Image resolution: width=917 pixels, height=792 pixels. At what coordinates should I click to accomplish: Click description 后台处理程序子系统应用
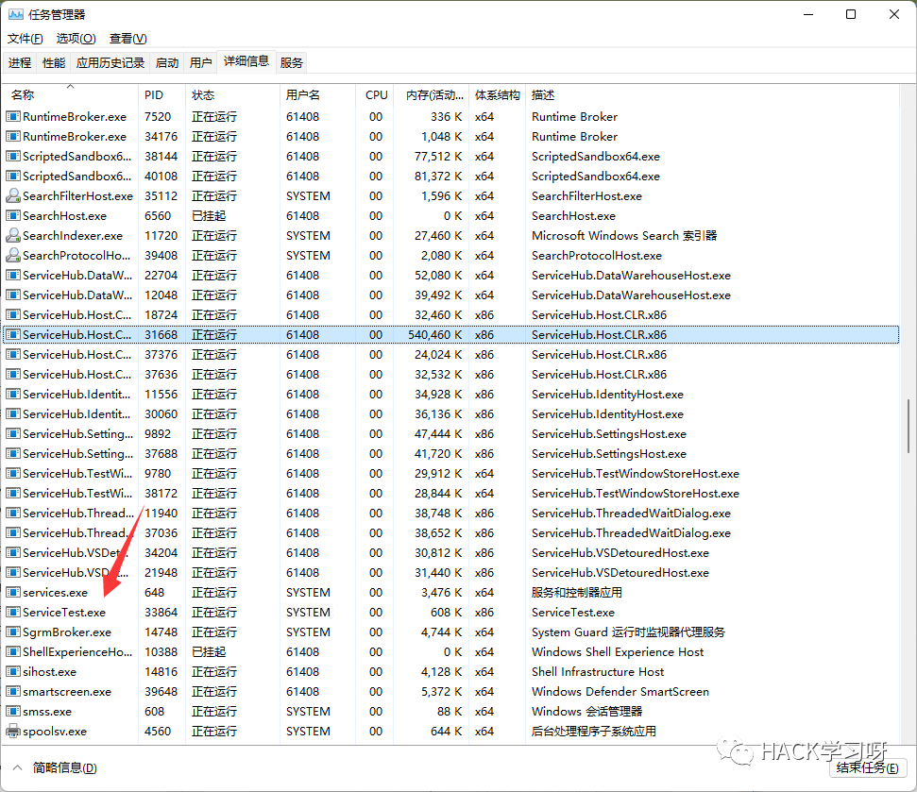[x=594, y=732]
